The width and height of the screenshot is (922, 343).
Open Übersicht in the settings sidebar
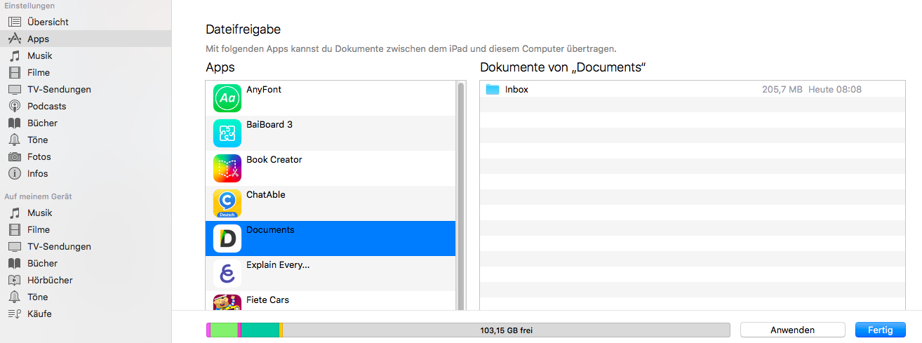[x=48, y=22]
